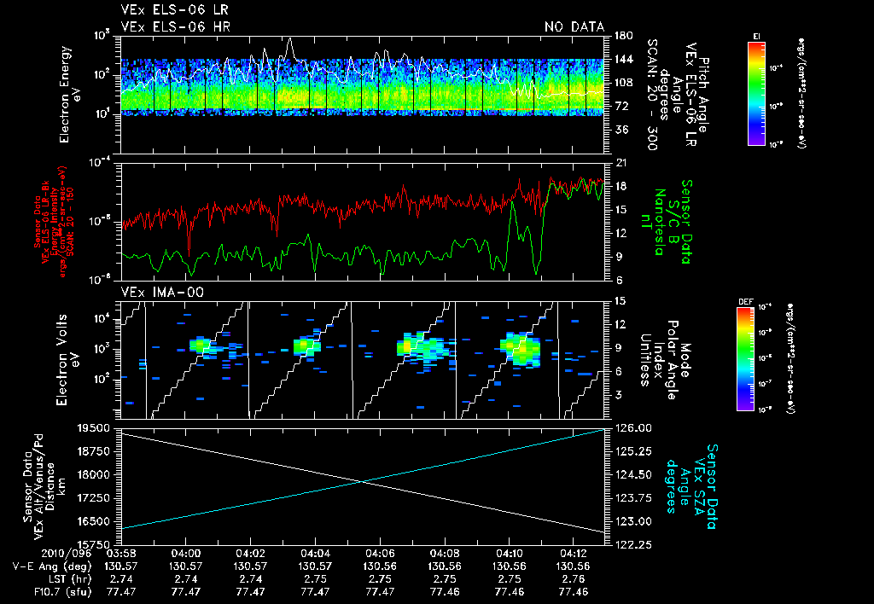Click the 03:58 time tick label

pos(120,554)
